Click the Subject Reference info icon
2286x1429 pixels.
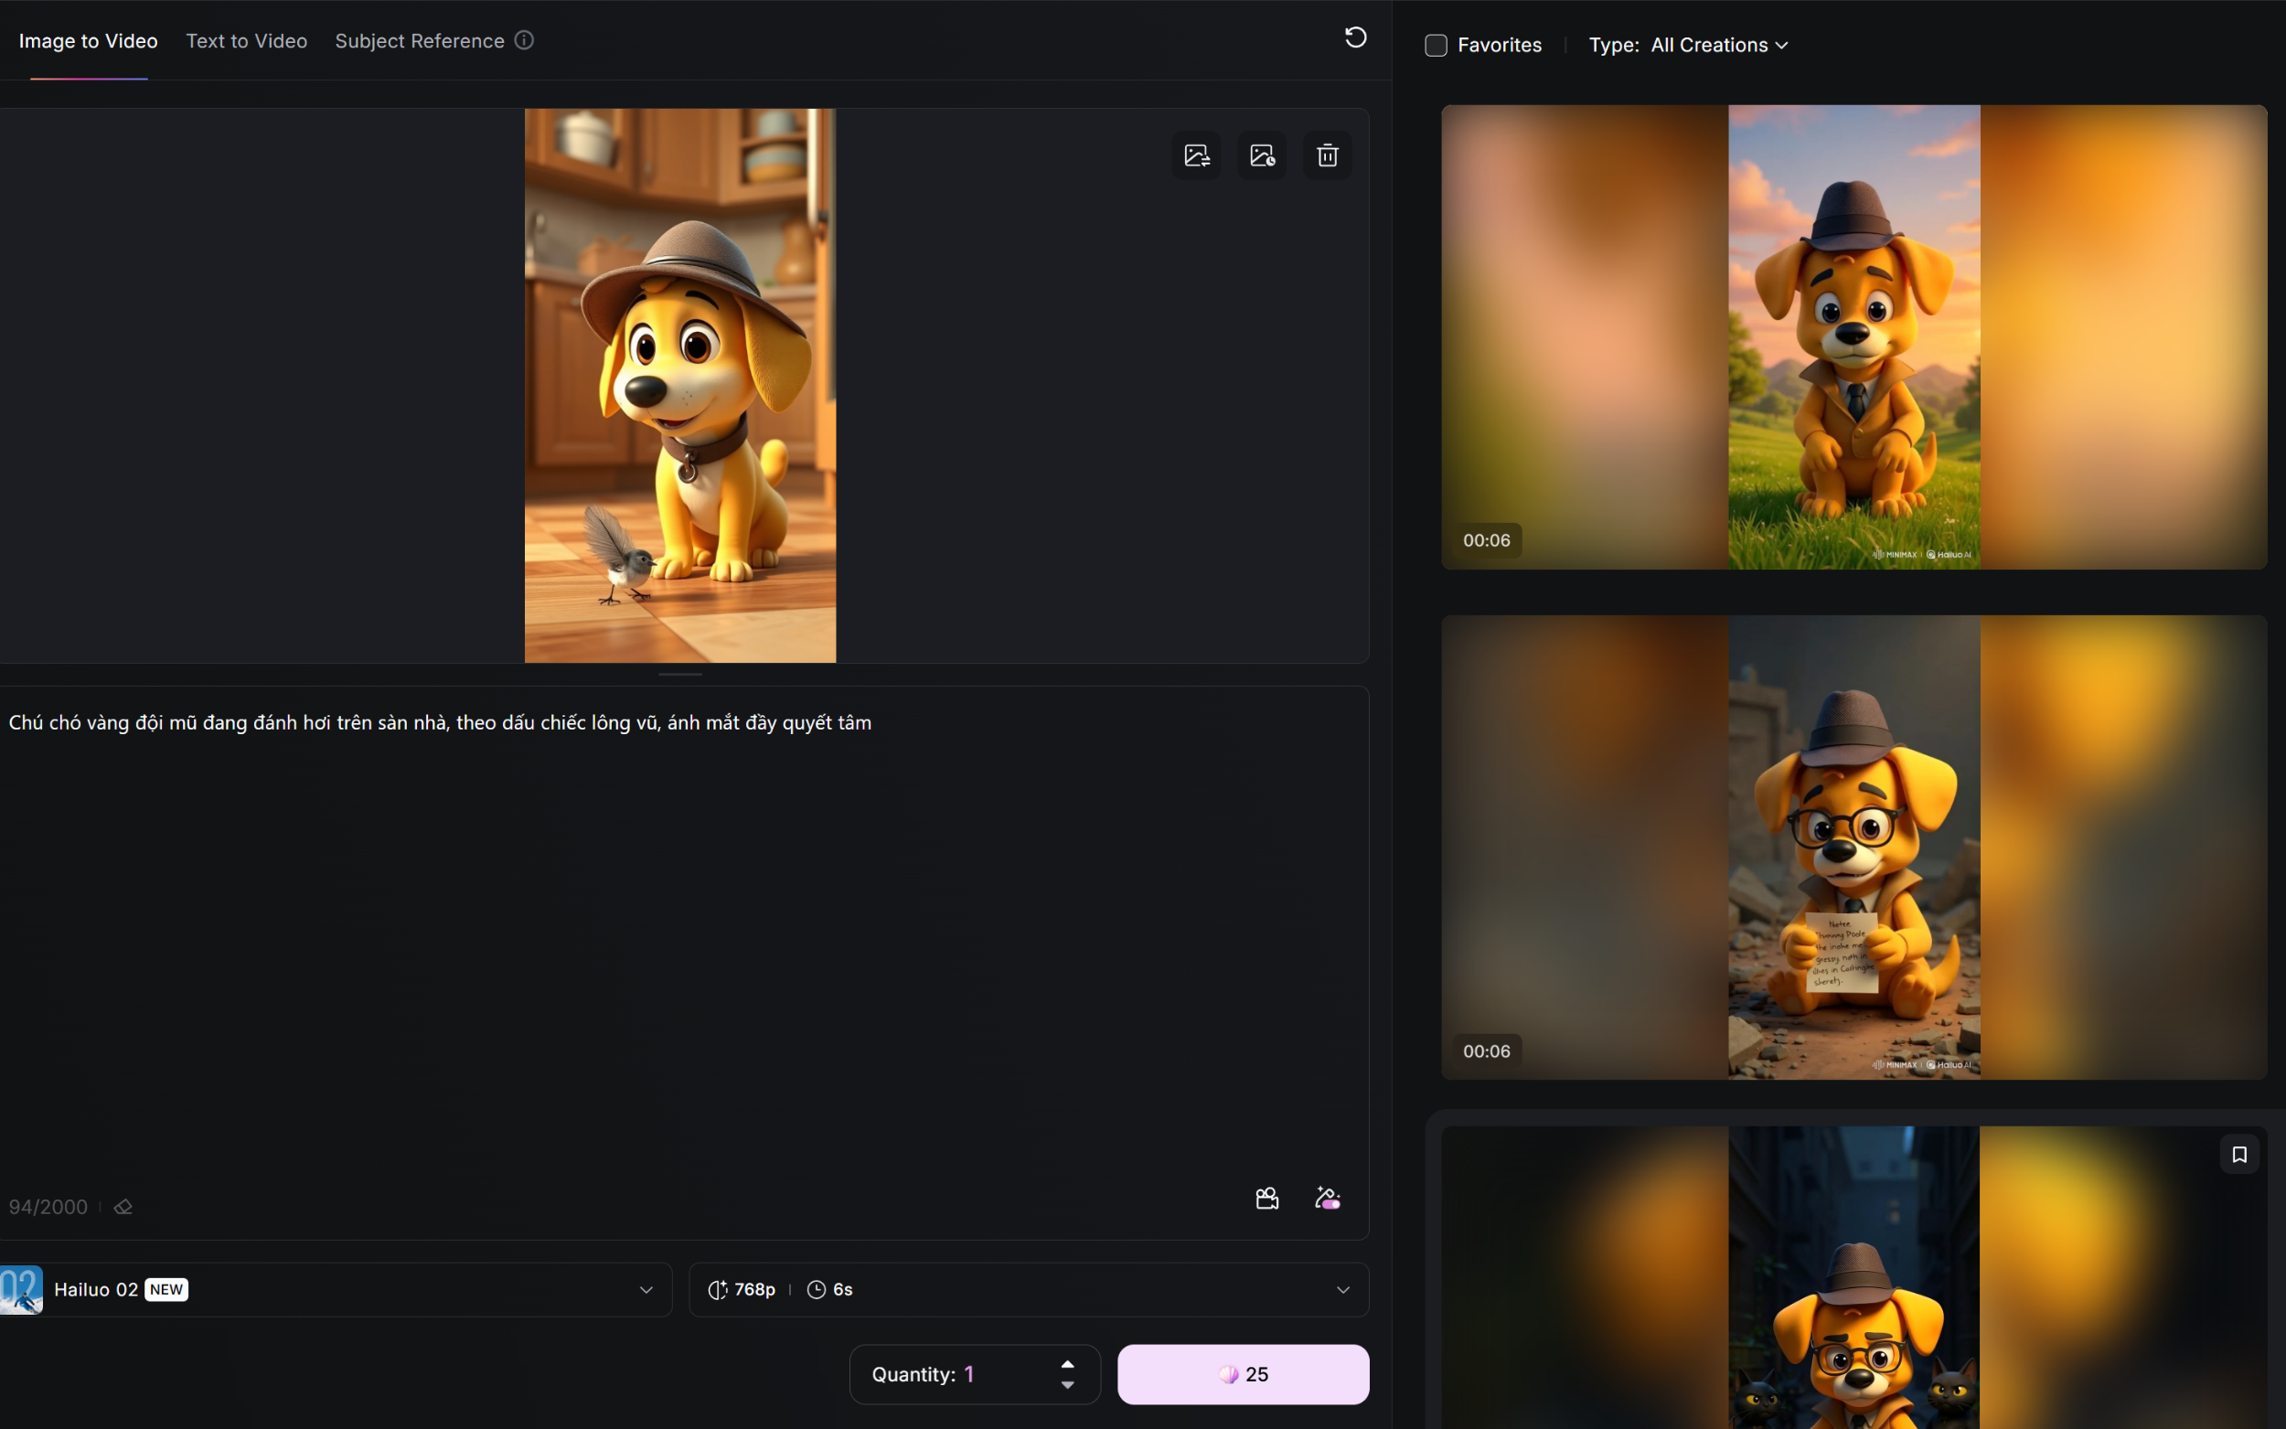coord(525,40)
